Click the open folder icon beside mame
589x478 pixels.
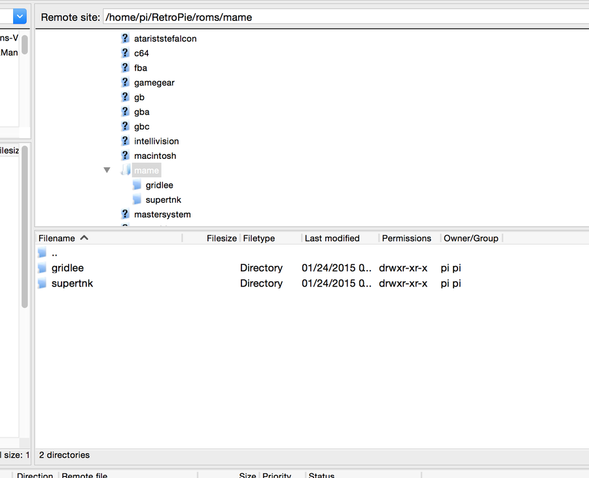tap(125, 171)
